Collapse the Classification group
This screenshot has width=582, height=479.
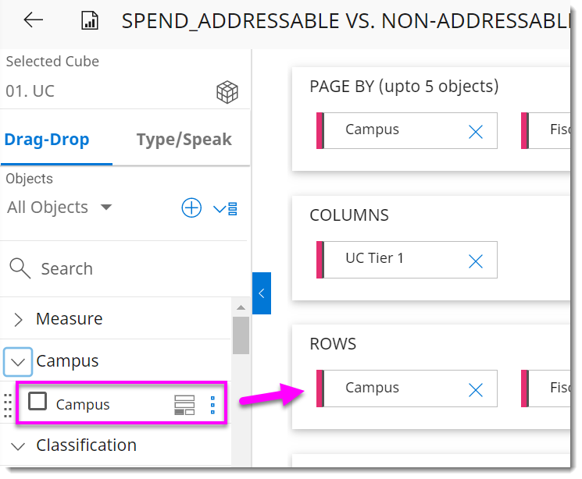tap(19, 445)
